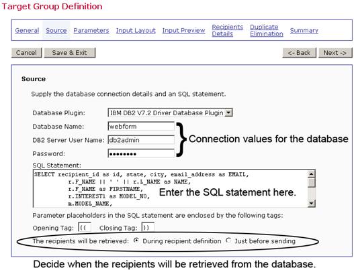The height and width of the screenshot is (270, 354).
Task: Click the SQL box scroll up arrow
Action: tap(311, 174)
